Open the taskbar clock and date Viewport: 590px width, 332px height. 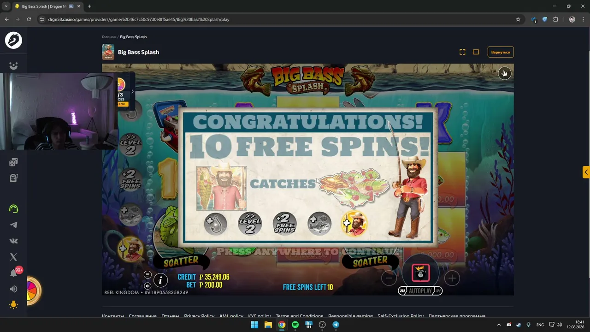[x=575, y=325]
